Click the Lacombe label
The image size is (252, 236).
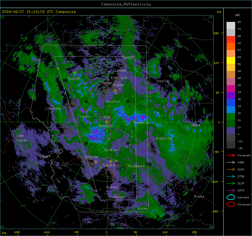tap(121, 70)
